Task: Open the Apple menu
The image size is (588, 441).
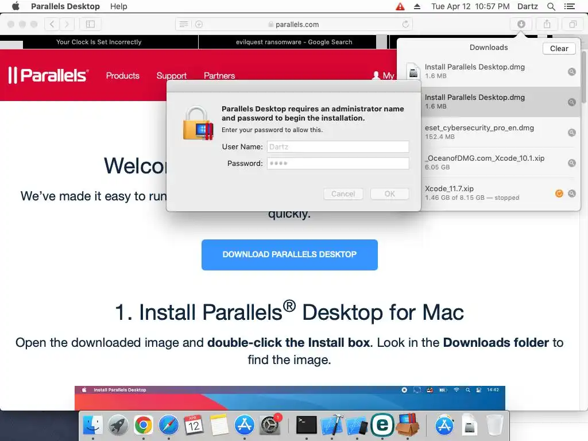Action: [x=16, y=6]
